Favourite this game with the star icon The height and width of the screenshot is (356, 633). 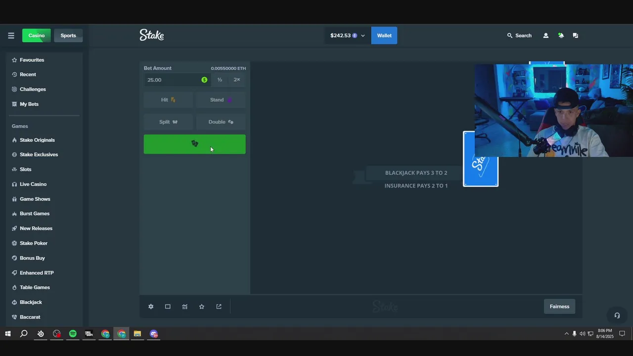[202, 307]
